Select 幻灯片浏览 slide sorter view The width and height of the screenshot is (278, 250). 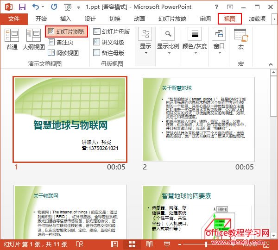click(66, 32)
